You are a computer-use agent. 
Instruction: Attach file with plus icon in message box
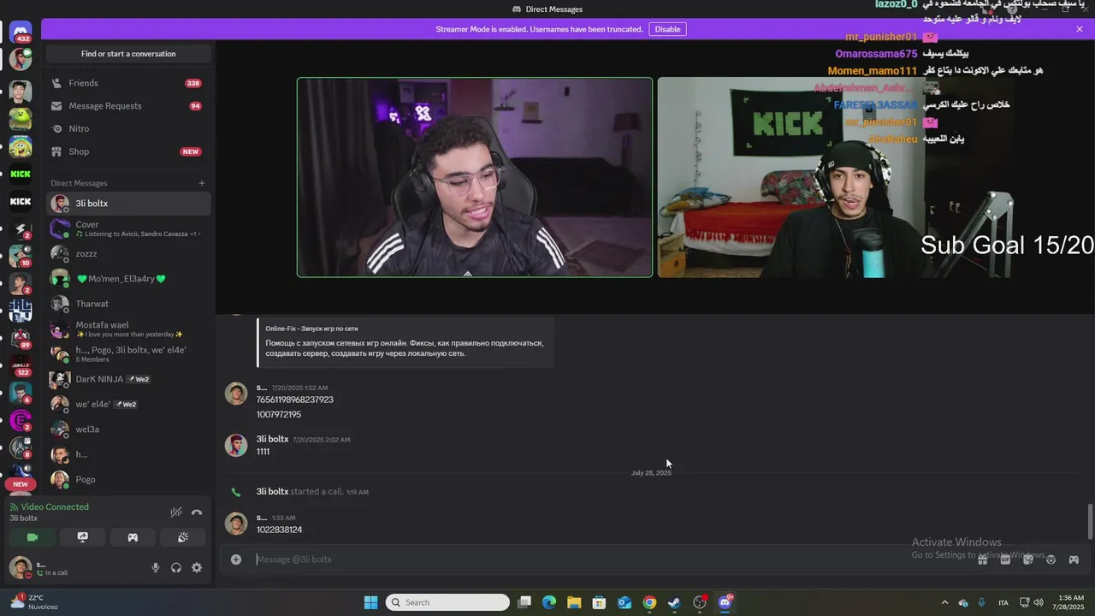[x=236, y=560]
